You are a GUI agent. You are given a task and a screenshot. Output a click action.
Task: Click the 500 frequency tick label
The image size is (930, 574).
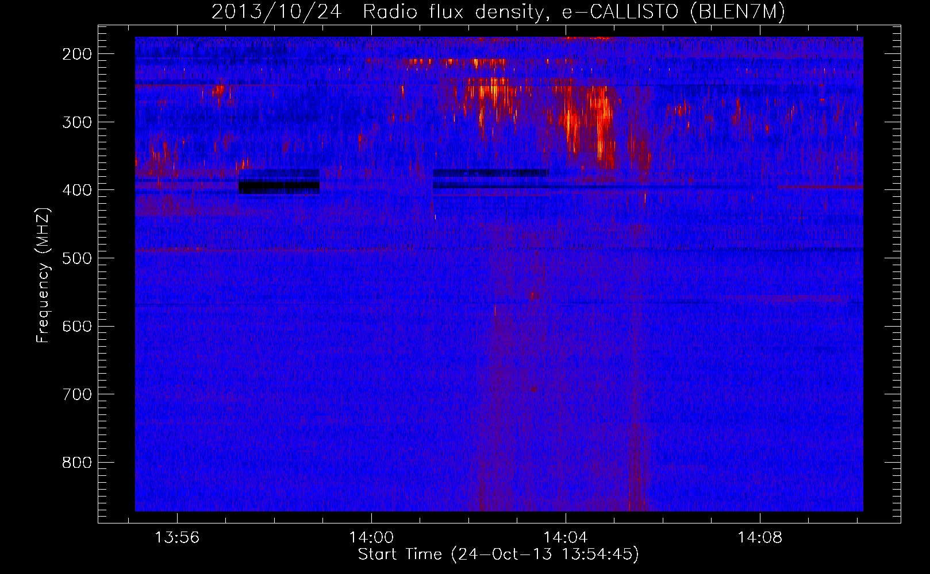click(x=77, y=258)
